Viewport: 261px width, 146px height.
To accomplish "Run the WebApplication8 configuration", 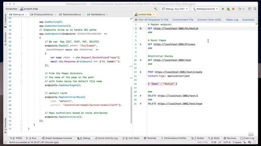I will [x=223, y=9].
